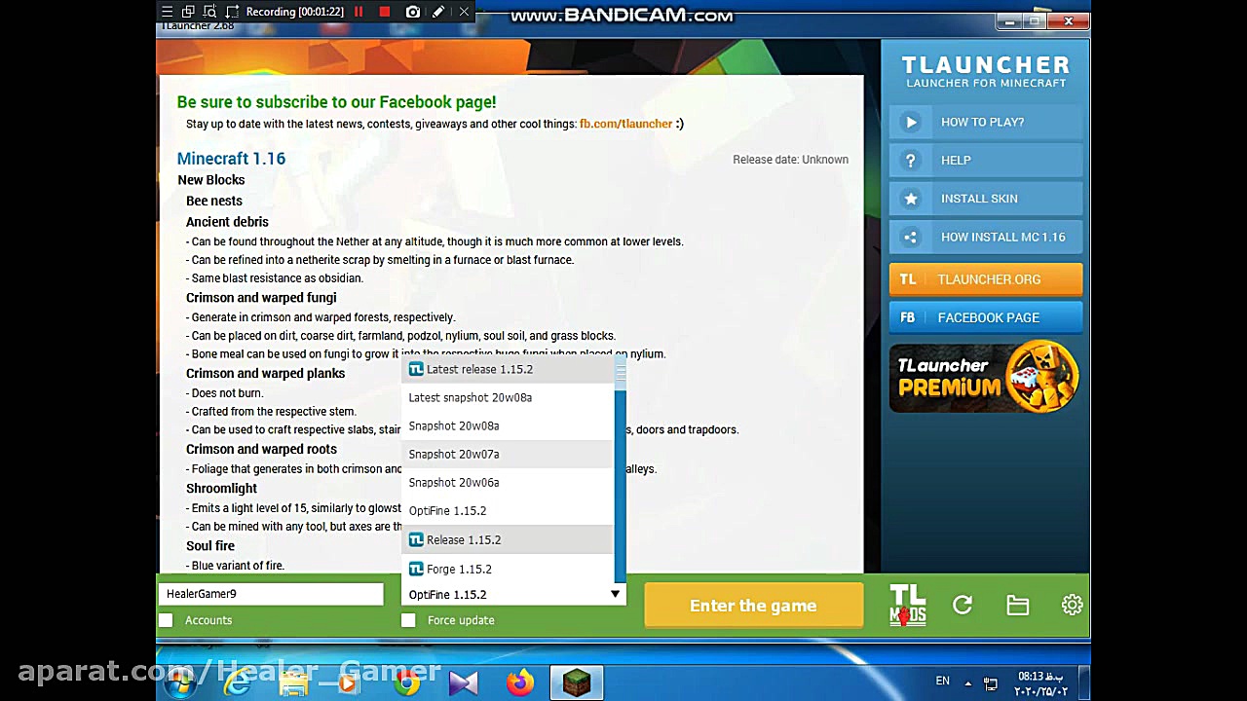This screenshot has height=701, width=1247.
Task: Toggle the Accounts checkbox
Action: coord(166,620)
